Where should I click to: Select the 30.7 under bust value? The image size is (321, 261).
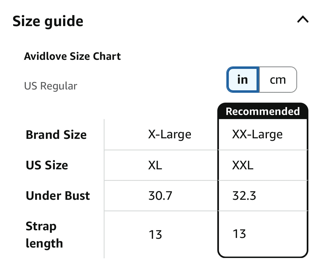(x=160, y=196)
